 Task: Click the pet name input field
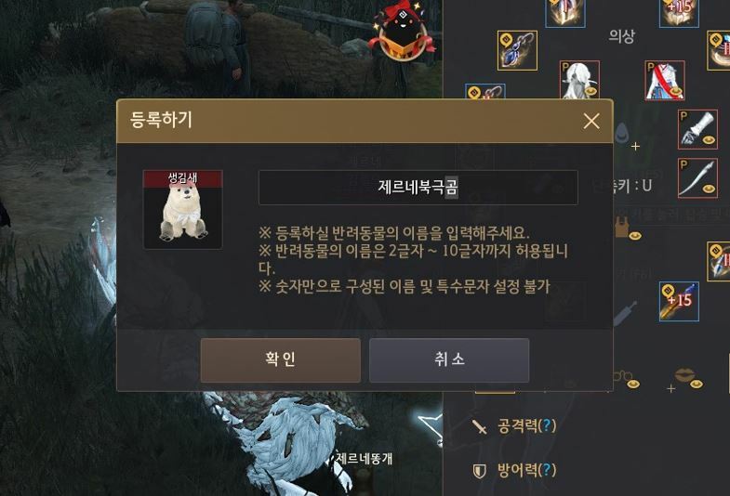[x=418, y=188]
